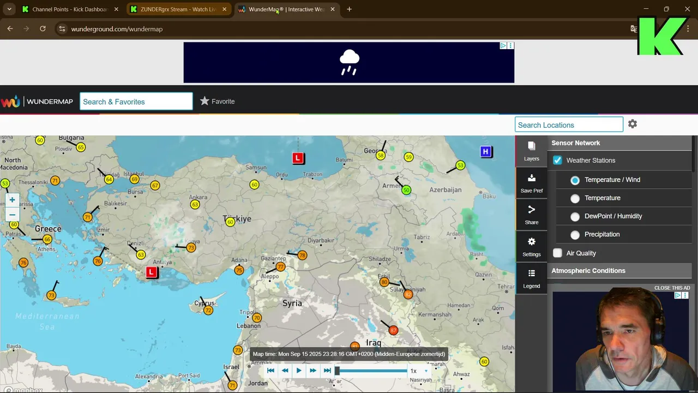Zoom in the map with plus
698x393 pixels.
(x=12, y=200)
